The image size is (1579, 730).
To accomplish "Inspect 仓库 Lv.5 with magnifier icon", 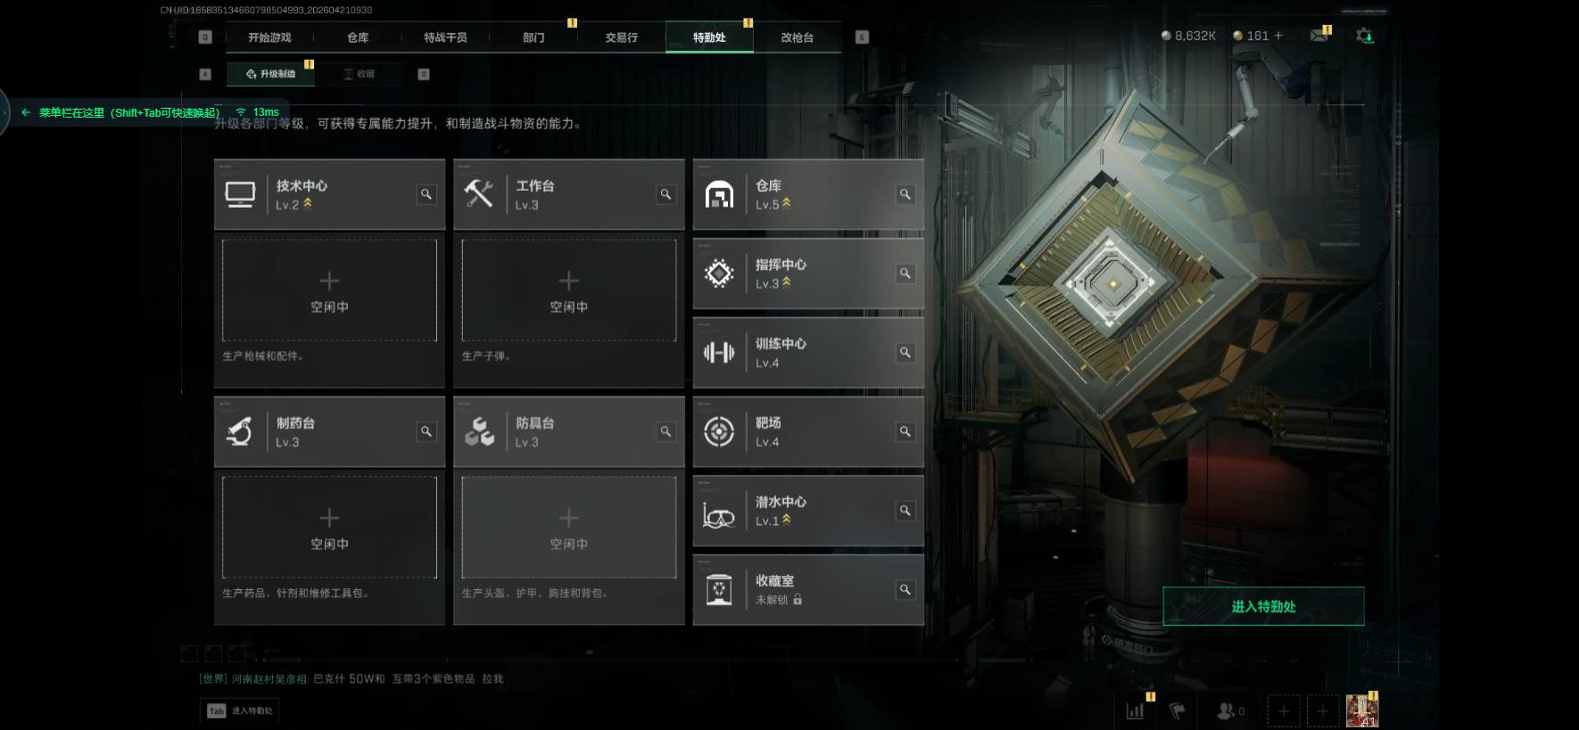I will click(905, 194).
